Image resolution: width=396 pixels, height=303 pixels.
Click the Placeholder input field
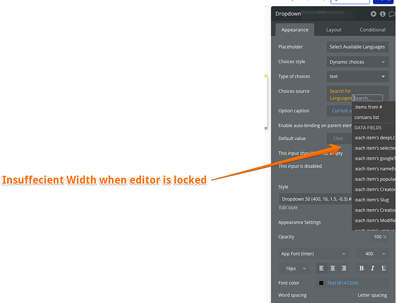click(x=358, y=47)
